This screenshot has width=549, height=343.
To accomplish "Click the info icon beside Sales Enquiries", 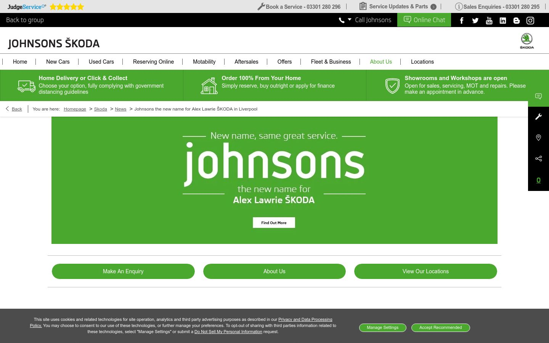I will [459, 6].
